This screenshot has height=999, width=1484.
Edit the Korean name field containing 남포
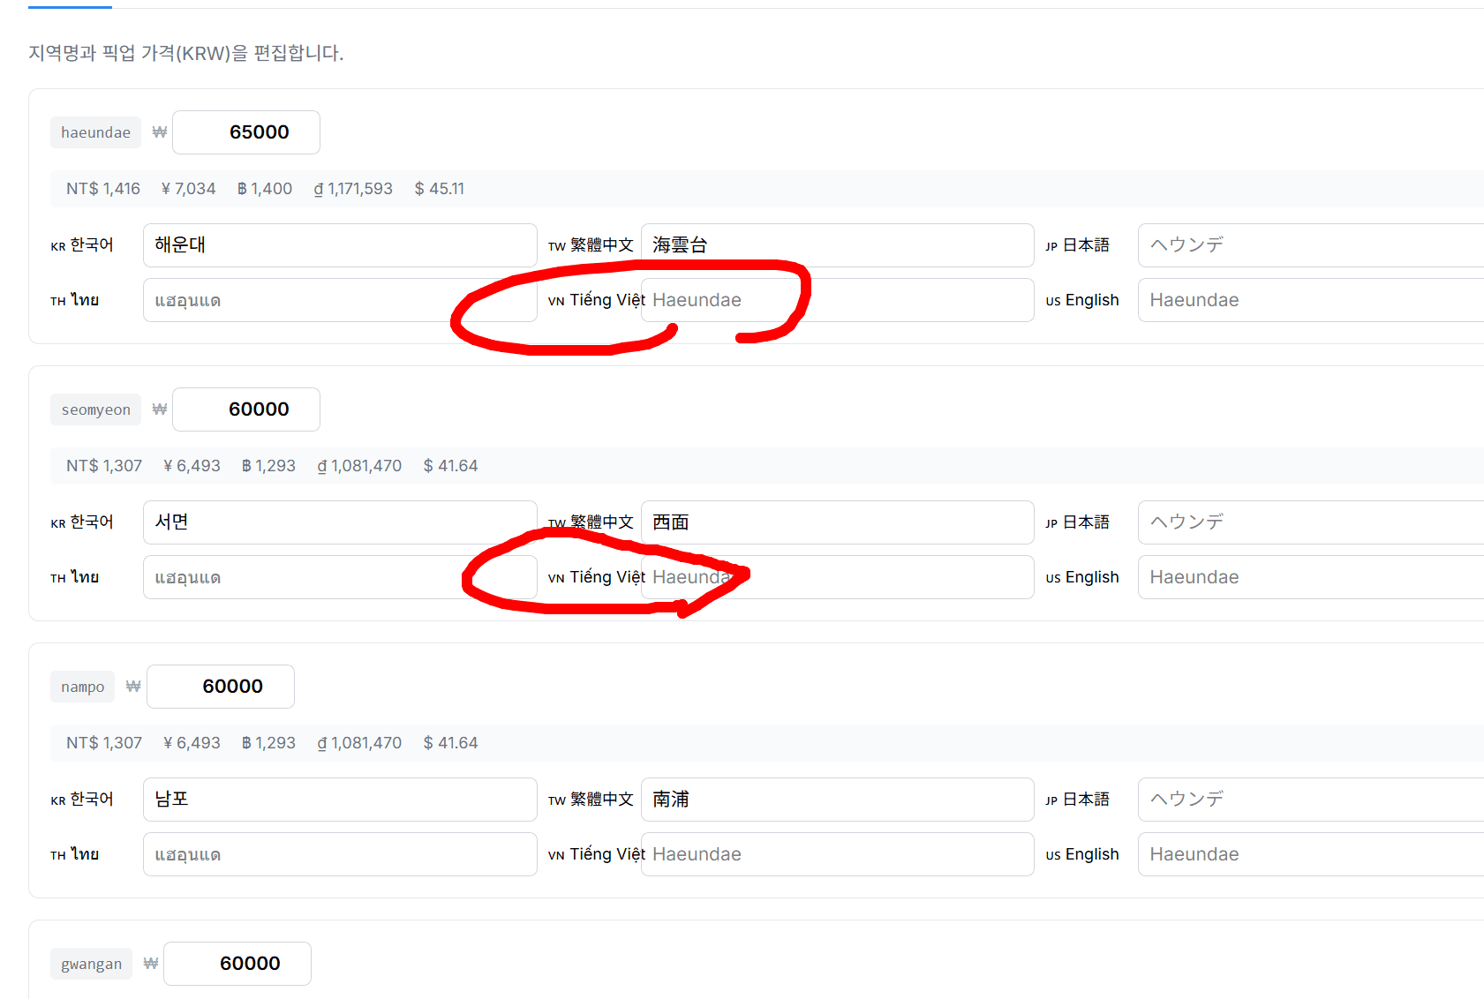point(339,800)
